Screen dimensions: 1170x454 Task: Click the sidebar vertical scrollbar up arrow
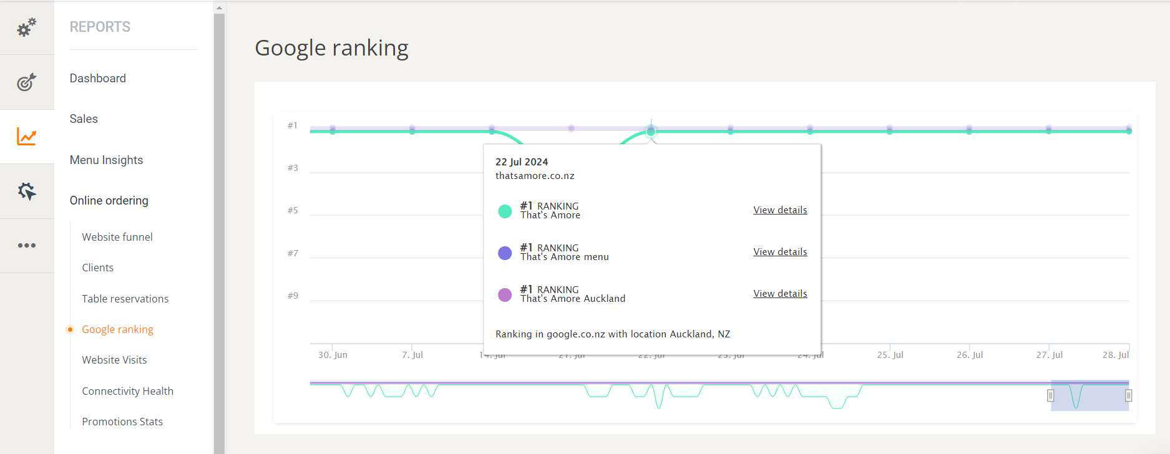[219, 8]
